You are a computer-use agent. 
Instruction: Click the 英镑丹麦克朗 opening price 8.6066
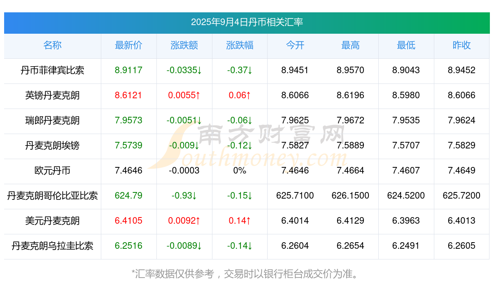point(295,95)
